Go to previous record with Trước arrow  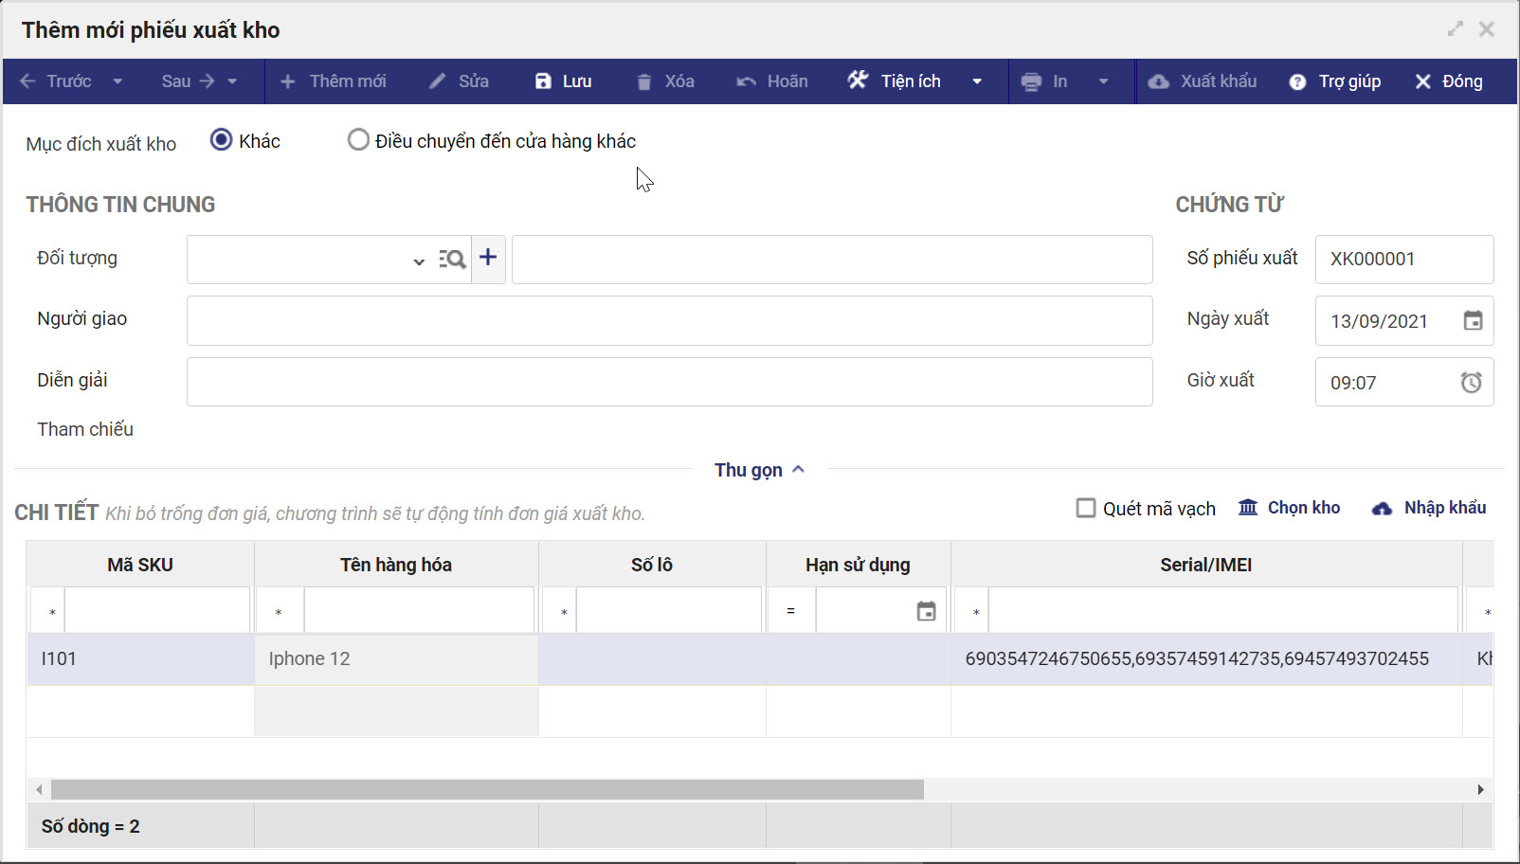point(55,81)
